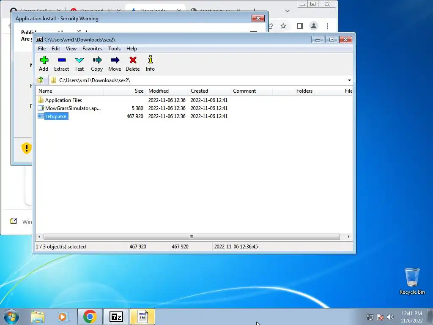
Task: Open the Favorites menu
Action: coord(92,49)
